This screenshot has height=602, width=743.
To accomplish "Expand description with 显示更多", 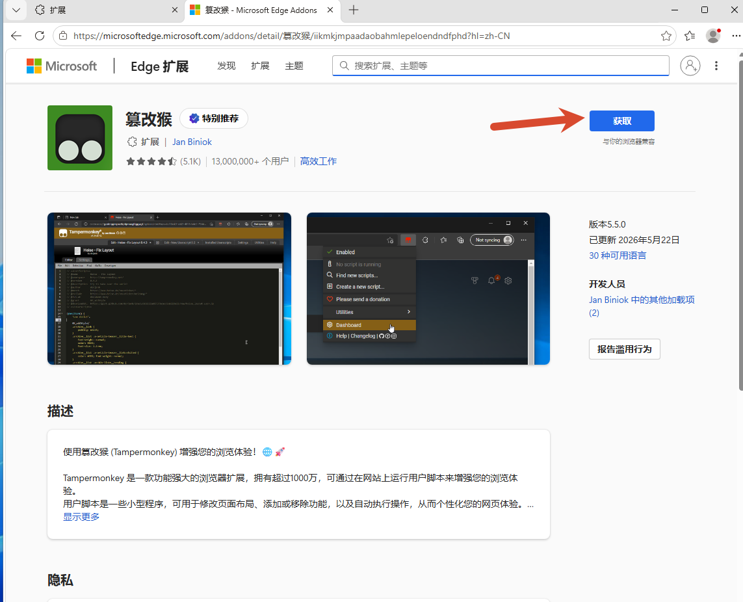I will [81, 517].
